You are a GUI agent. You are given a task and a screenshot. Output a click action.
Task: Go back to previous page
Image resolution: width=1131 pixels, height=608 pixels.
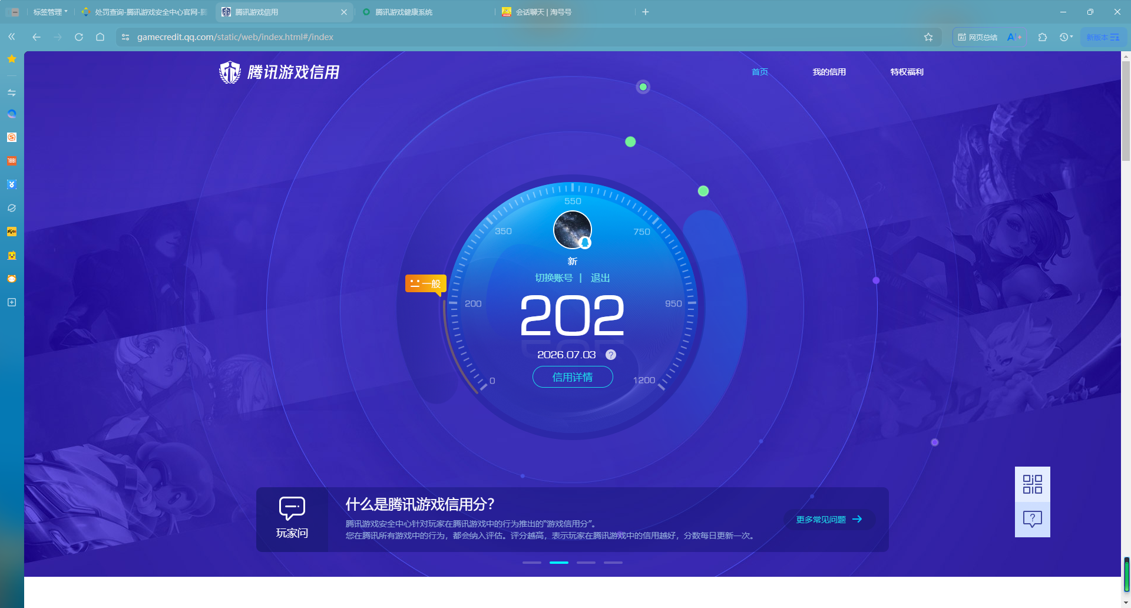(37, 37)
